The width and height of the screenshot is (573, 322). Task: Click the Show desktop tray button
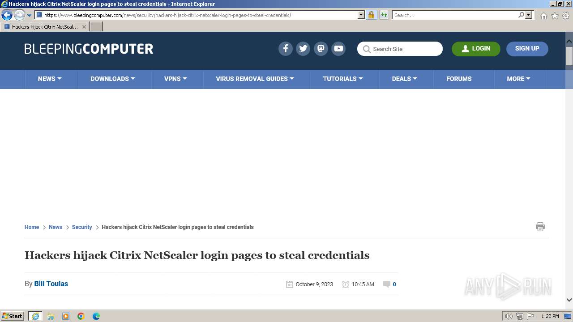click(568, 316)
